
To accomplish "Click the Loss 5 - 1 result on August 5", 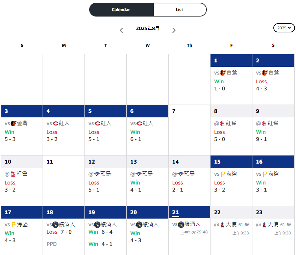I will click(x=94, y=136).
